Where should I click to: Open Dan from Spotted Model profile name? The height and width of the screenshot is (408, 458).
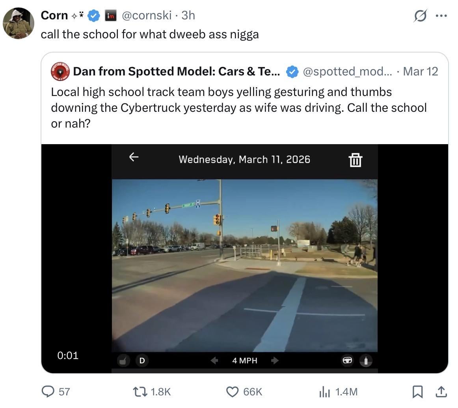[177, 71]
